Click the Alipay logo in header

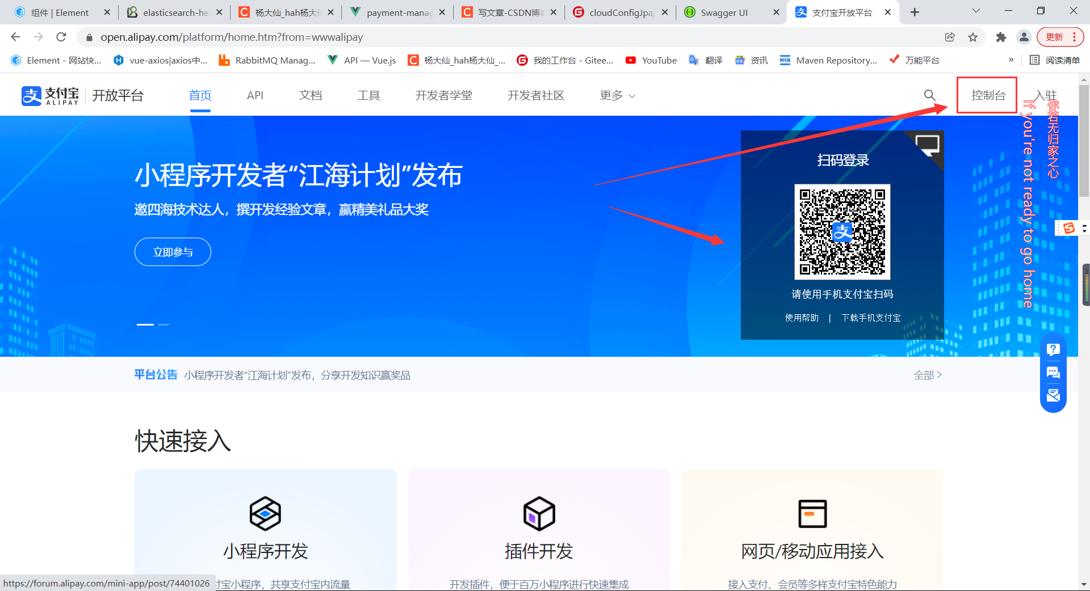click(50, 96)
